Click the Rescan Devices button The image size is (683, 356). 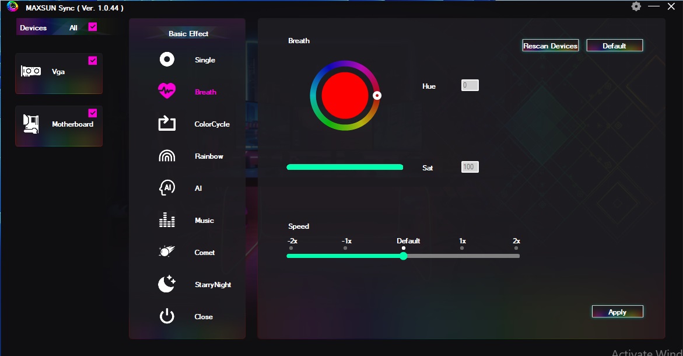[551, 46]
